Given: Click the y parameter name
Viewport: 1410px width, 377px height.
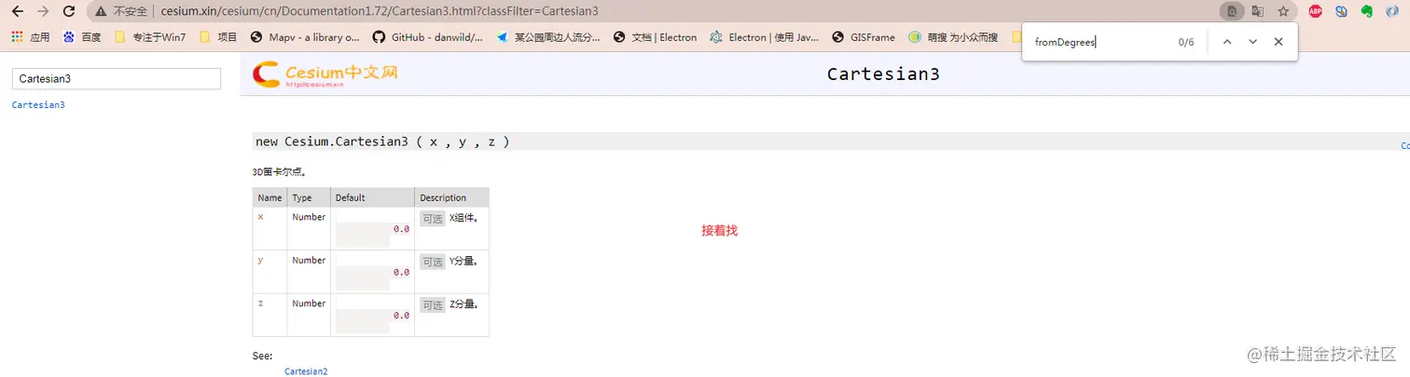Looking at the screenshot, I should click(260, 261).
